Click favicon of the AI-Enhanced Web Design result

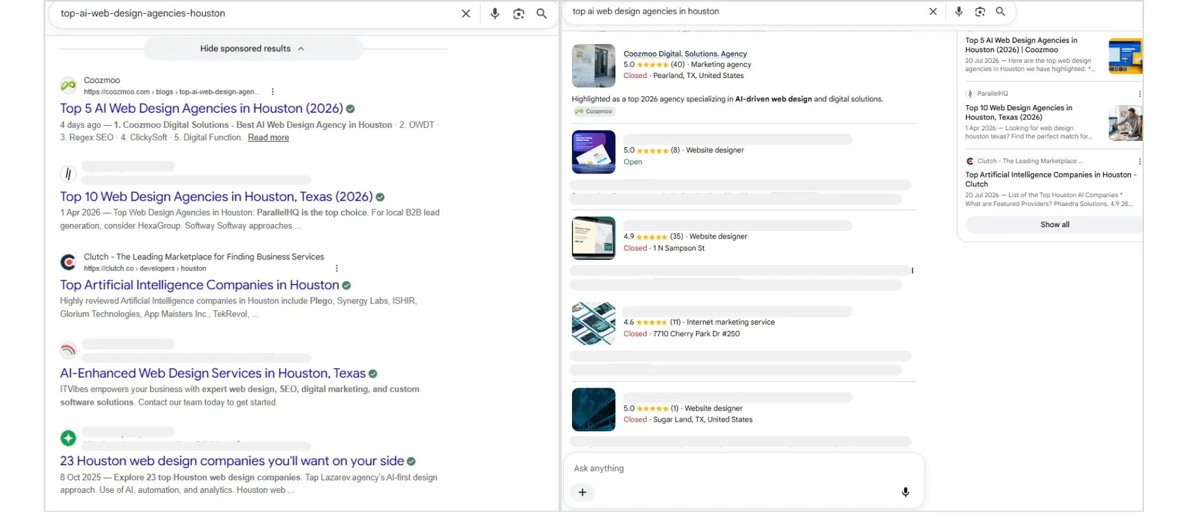(68, 350)
